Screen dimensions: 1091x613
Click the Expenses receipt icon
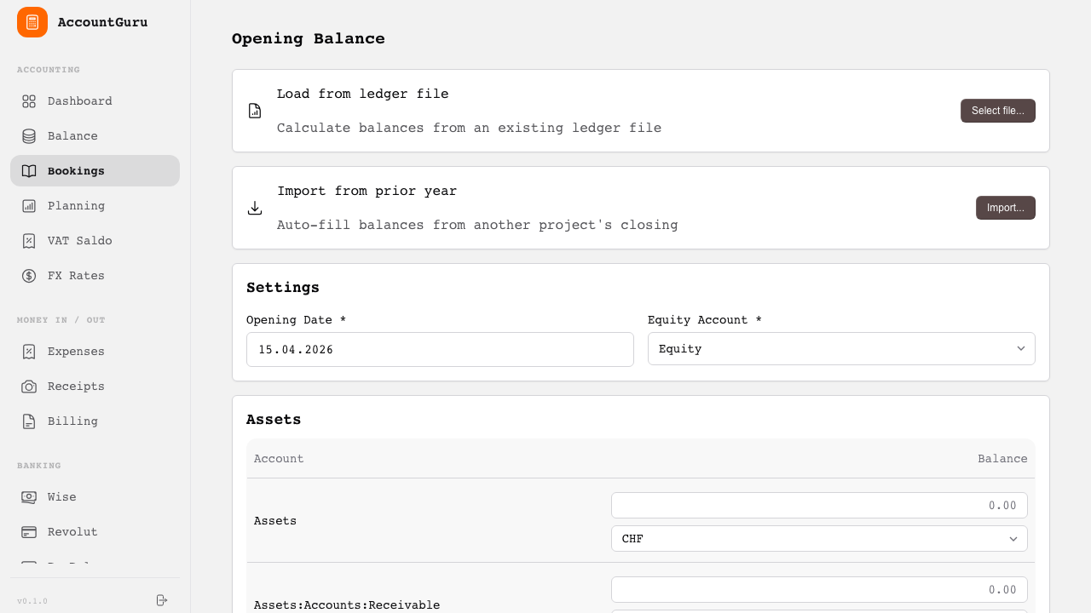(x=28, y=351)
